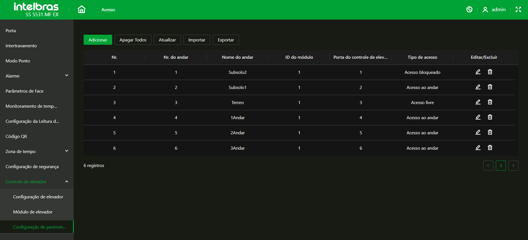Click the Nome do andar header
528x240 pixels.
tap(238, 57)
